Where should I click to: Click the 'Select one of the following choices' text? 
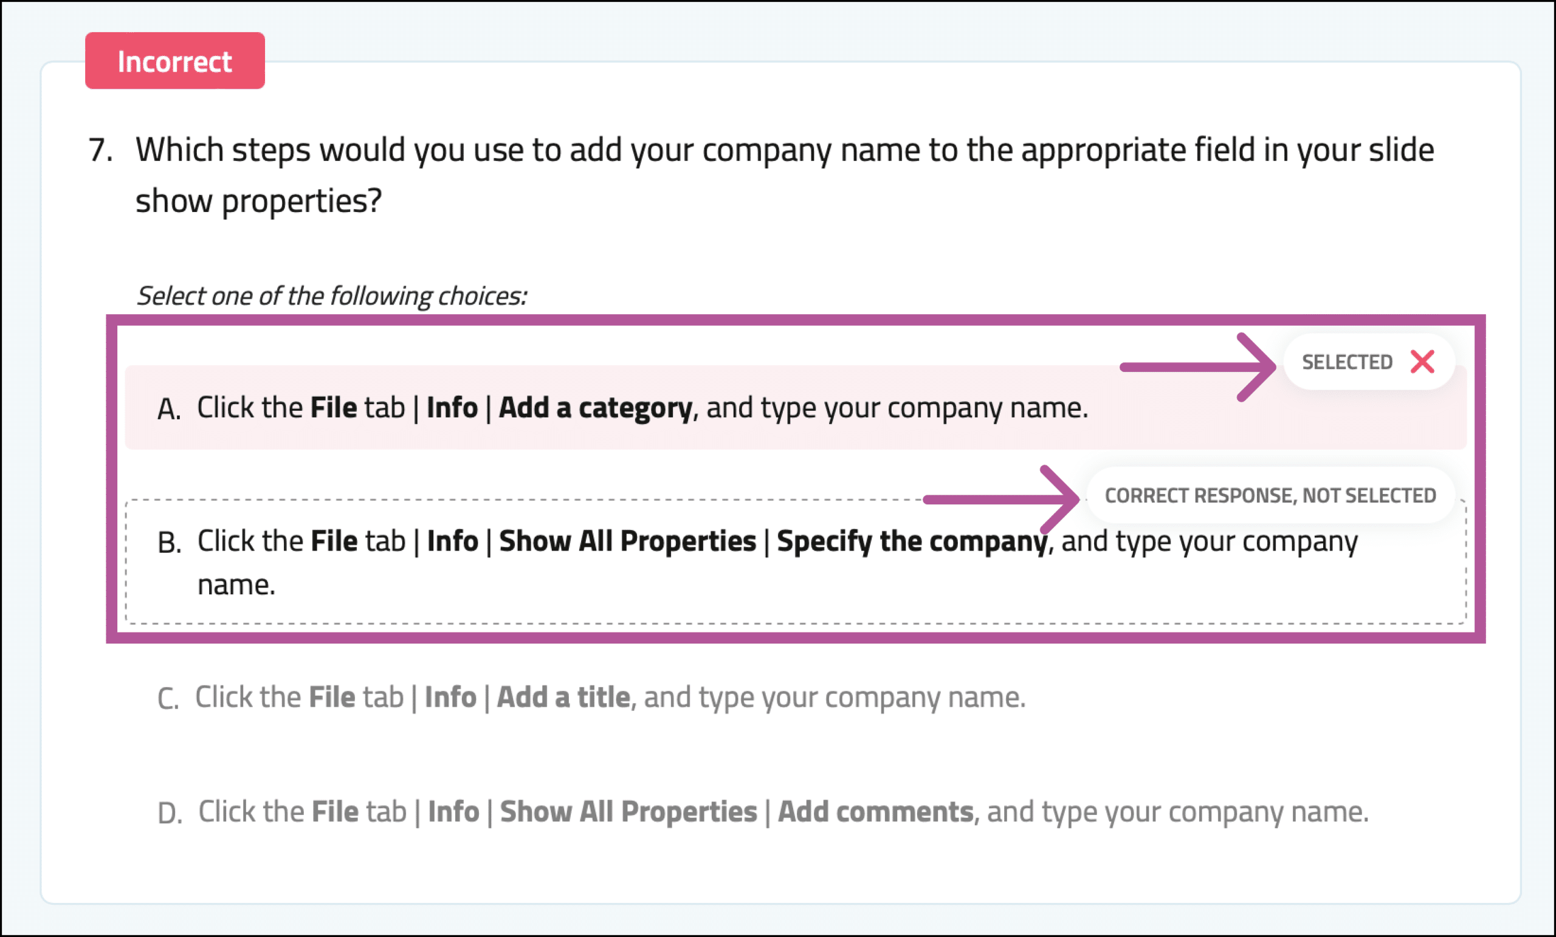pos(332,295)
